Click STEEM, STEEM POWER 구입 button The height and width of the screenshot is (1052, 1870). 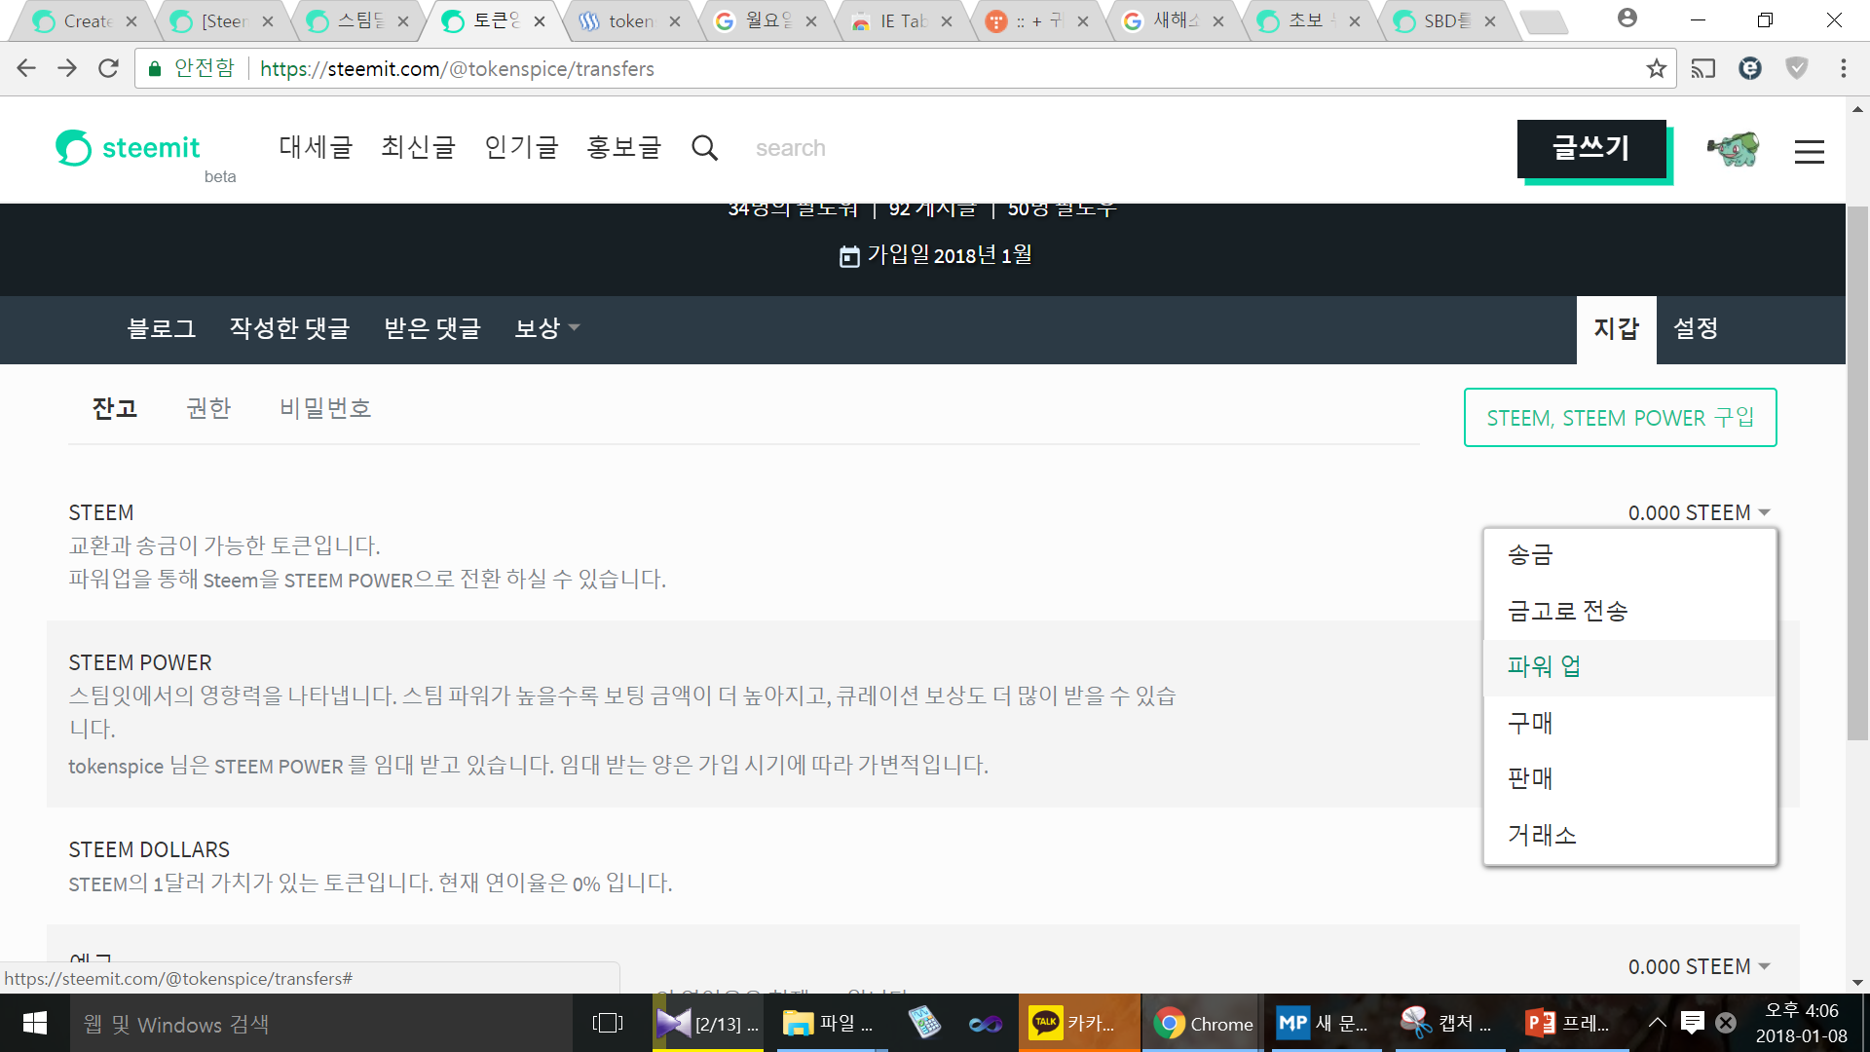pos(1621,418)
